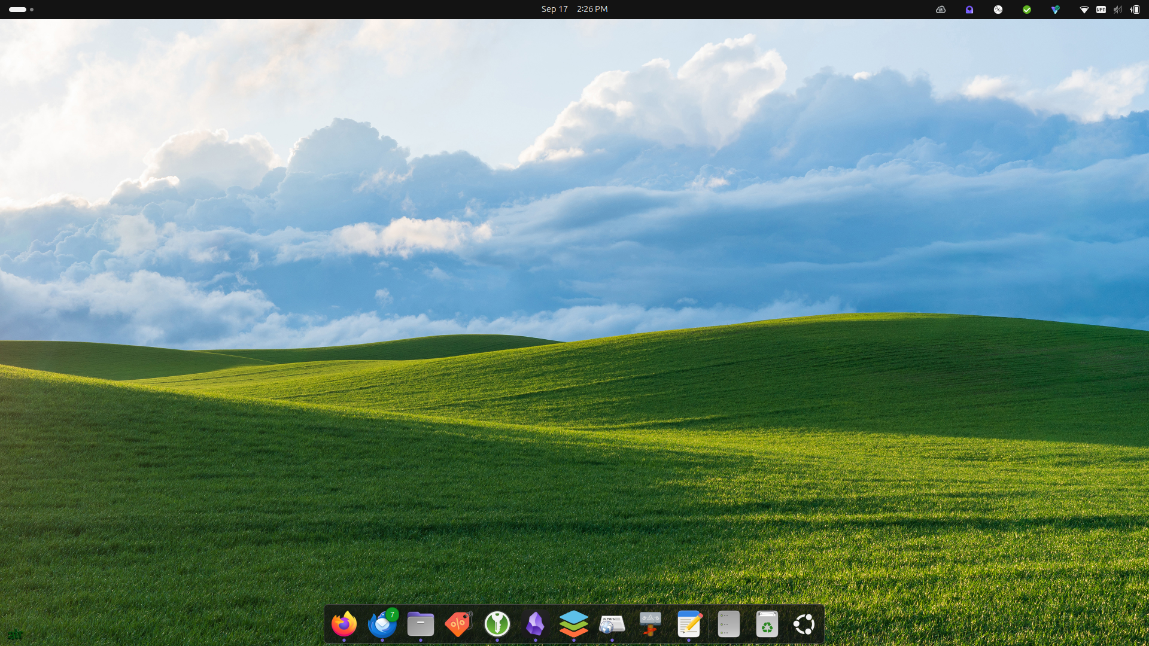Open the notepad text editor icon
This screenshot has width=1149, height=646.
point(689,624)
